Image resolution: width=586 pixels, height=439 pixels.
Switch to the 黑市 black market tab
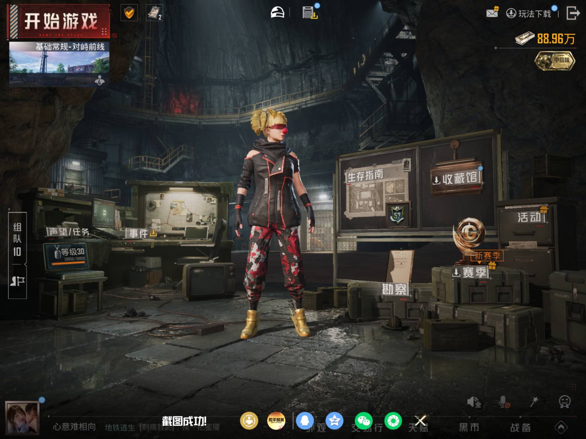point(469,427)
